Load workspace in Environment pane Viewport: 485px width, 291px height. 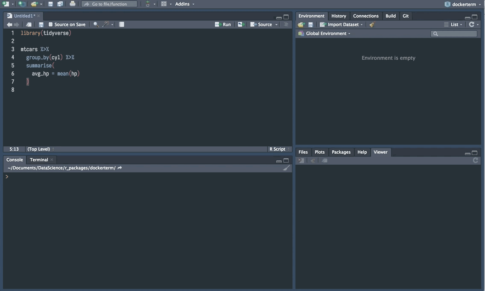click(x=301, y=24)
